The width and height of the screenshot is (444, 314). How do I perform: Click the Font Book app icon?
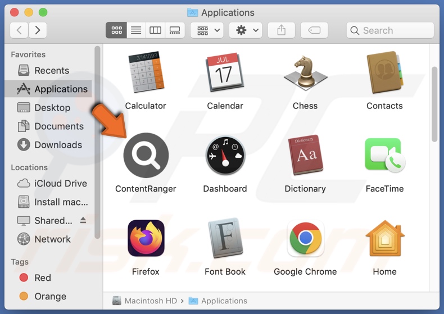pos(225,238)
